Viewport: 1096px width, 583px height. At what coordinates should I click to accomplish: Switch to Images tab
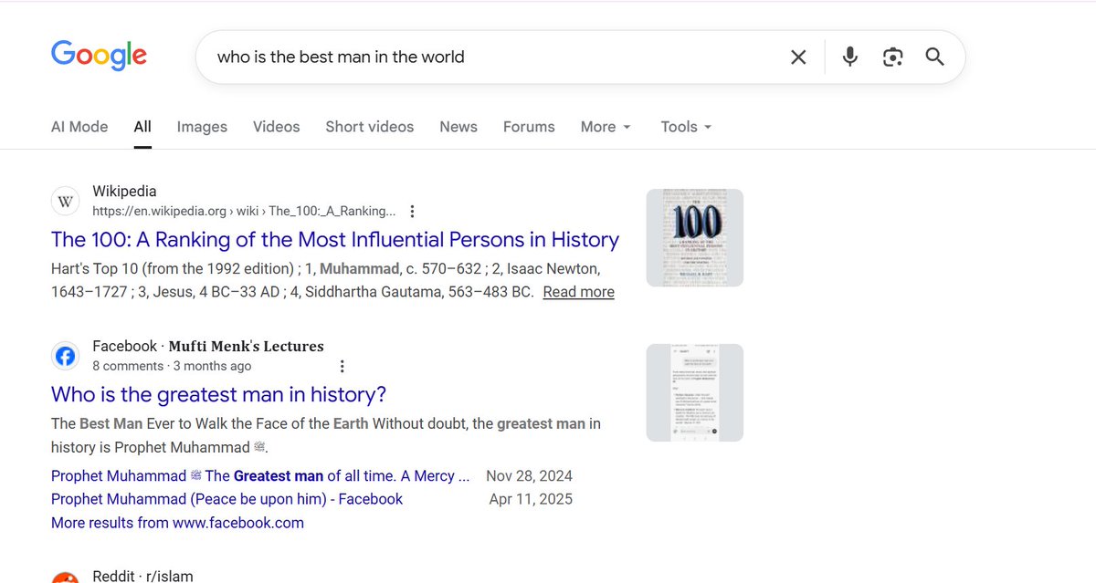coord(202,127)
